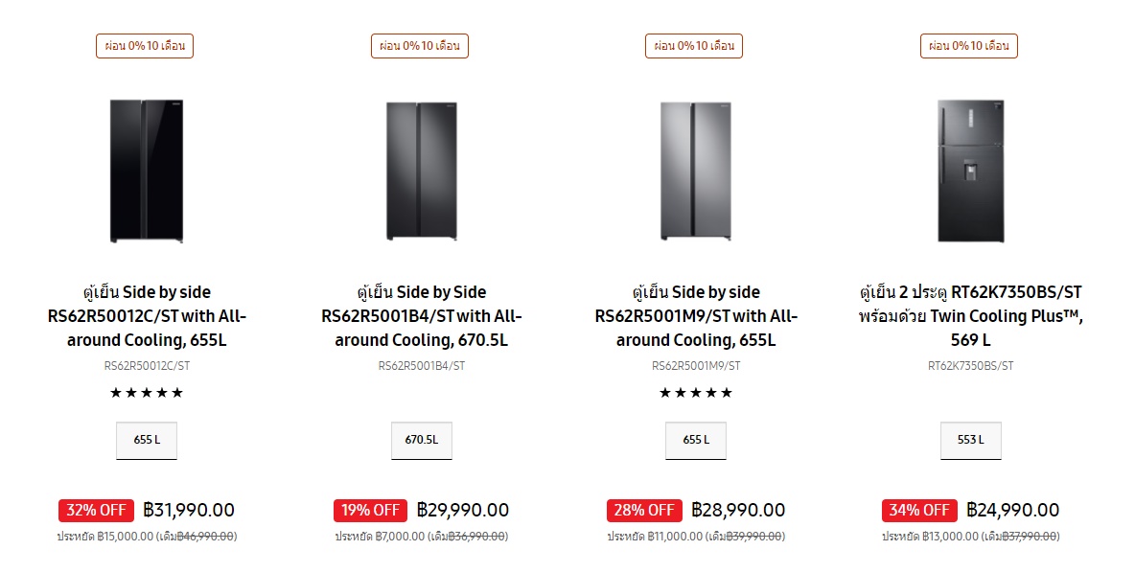Image resolution: width=1135 pixels, height=573 pixels.
Task: Click the 32% OFF discount badge
Action: pyautogui.click(x=96, y=510)
